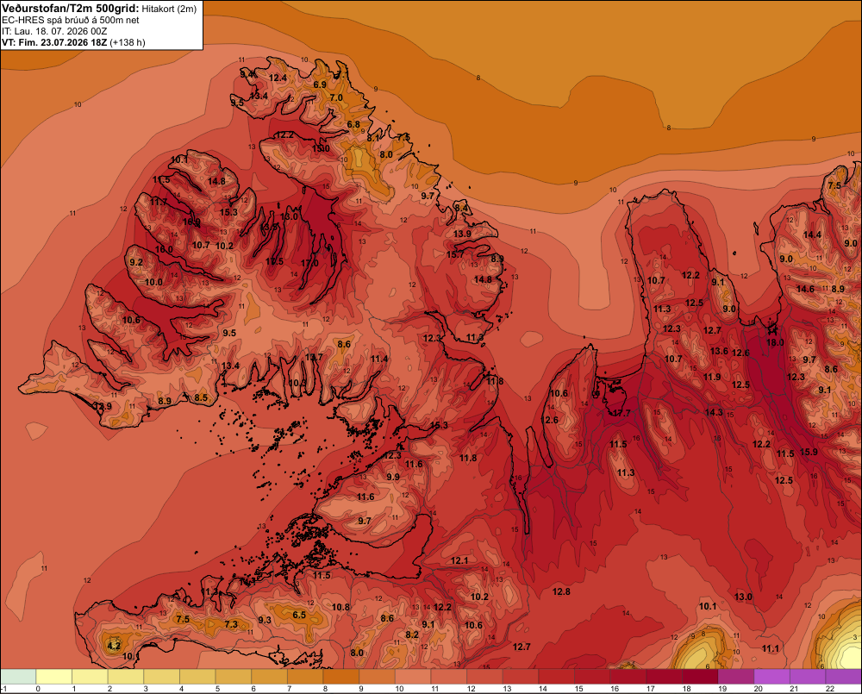Click the 11.7 temperature value
Screen dimensions: 862x694
click(x=159, y=203)
